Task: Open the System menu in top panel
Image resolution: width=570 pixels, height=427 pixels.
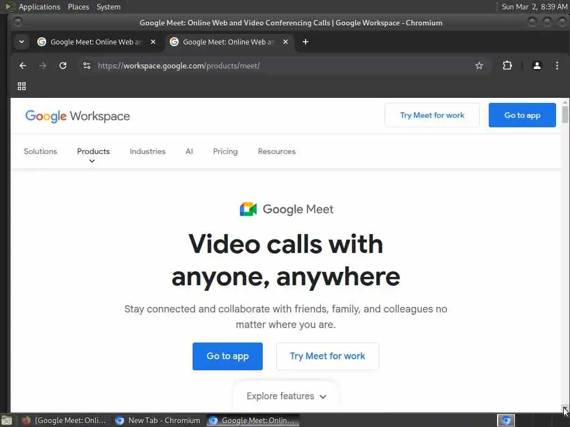Action: click(x=109, y=7)
